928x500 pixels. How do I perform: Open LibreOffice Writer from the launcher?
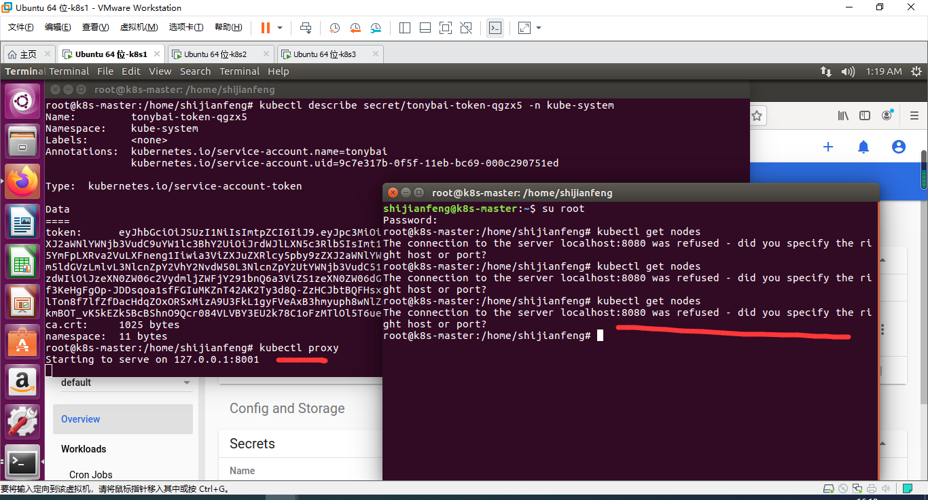click(x=22, y=221)
